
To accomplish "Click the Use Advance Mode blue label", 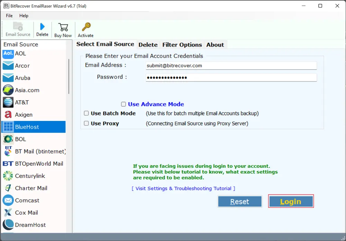I will coord(156,104).
